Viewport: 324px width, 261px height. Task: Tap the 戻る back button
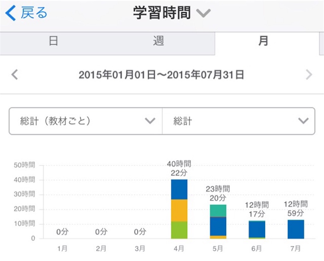click(x=26, y=13)
